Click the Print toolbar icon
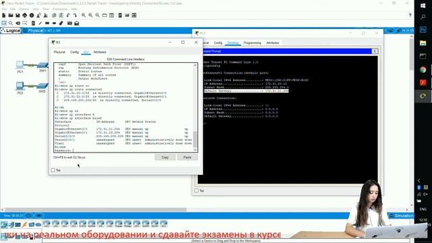This screenshot has width=432, height=243. pyautogui.click(x=25, y=16)
